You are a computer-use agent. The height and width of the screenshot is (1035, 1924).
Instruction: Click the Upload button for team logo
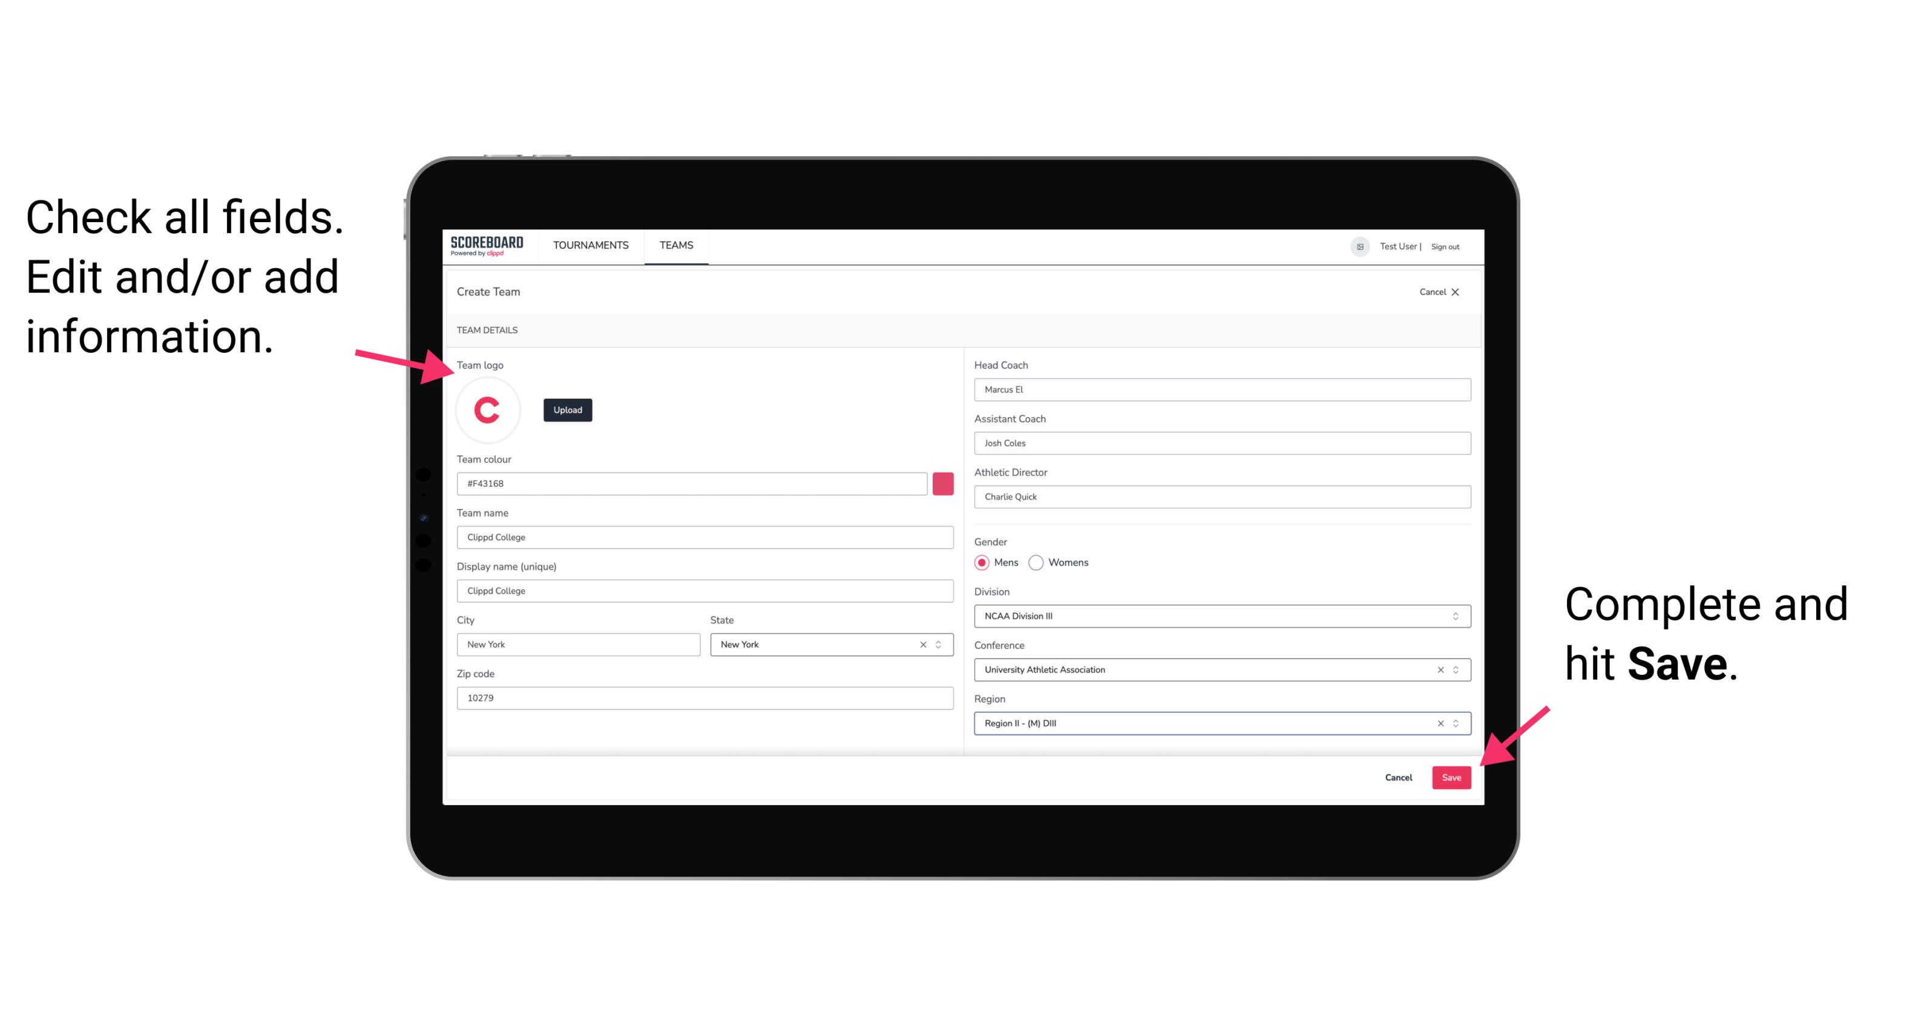[x=568, y=409]
